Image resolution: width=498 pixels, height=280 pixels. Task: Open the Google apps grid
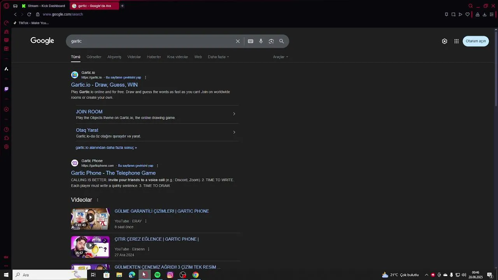[456, 41]
